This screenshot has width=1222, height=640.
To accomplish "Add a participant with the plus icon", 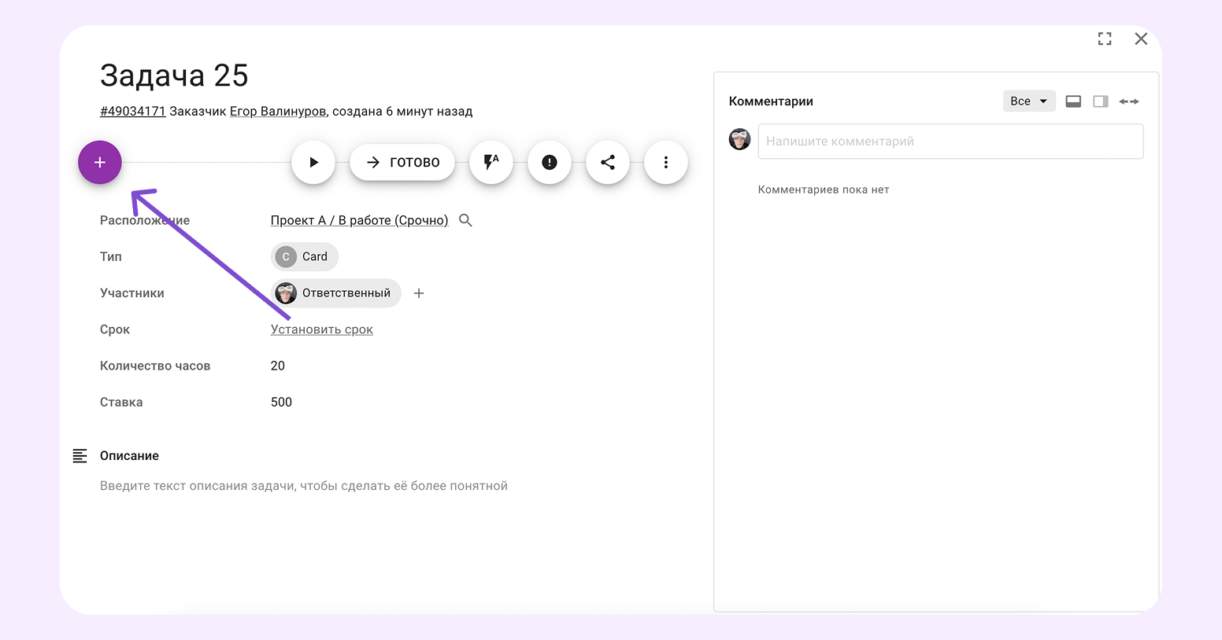I will click(x=419, y=293).
